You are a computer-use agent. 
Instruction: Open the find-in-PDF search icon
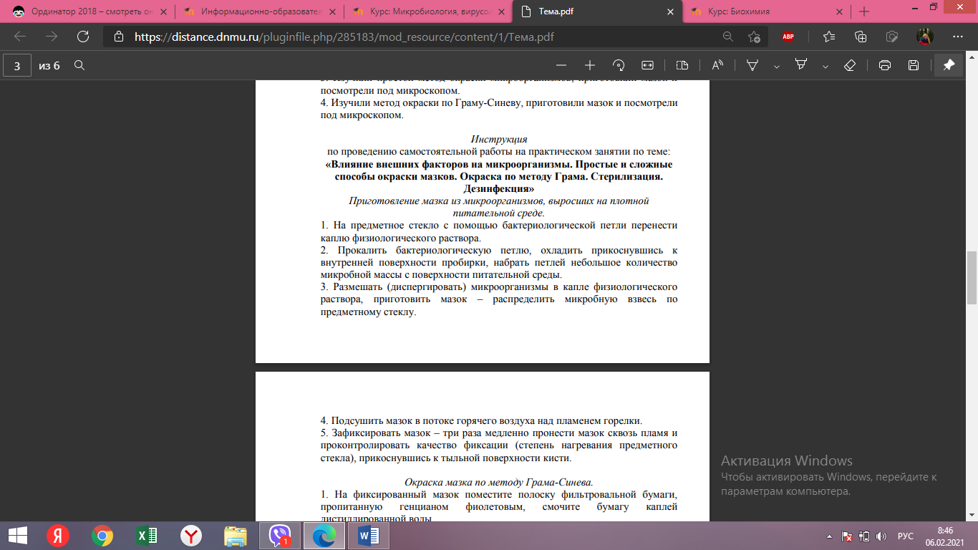(80, 65)
